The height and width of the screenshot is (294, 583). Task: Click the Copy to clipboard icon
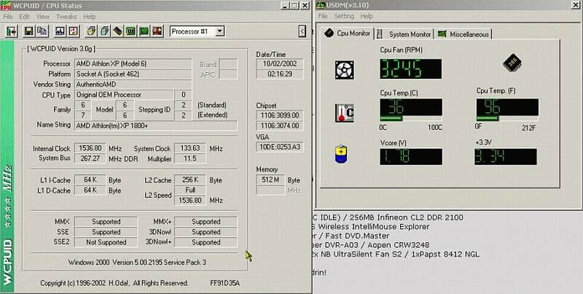tap(42, 31)
